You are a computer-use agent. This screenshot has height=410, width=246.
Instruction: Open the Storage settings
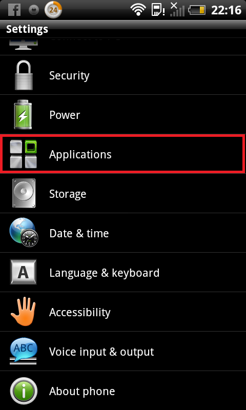pos(123,194)
